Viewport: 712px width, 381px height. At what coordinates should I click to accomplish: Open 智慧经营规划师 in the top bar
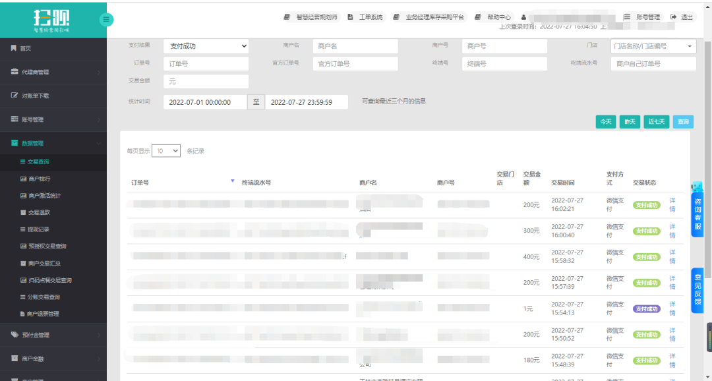pos(311,17)
